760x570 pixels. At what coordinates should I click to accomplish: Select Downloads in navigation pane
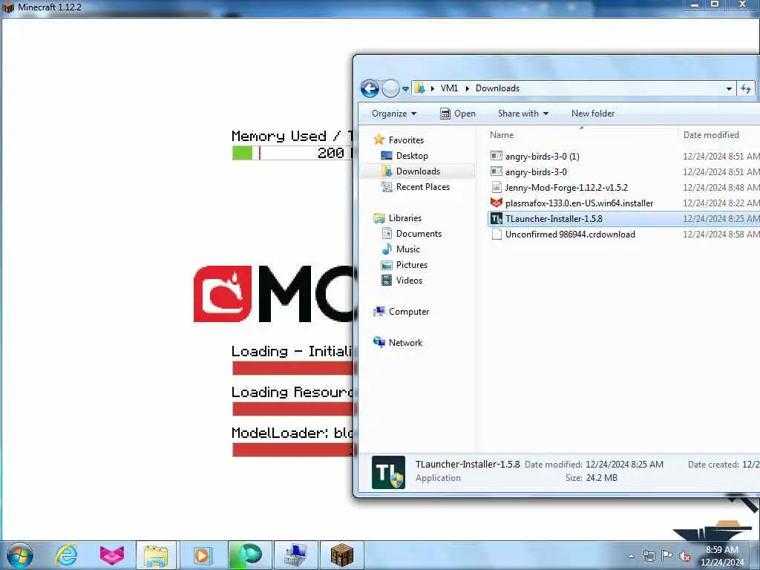coord(418,171)
